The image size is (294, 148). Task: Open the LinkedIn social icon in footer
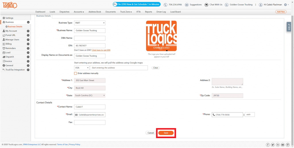tap(278, 145)
